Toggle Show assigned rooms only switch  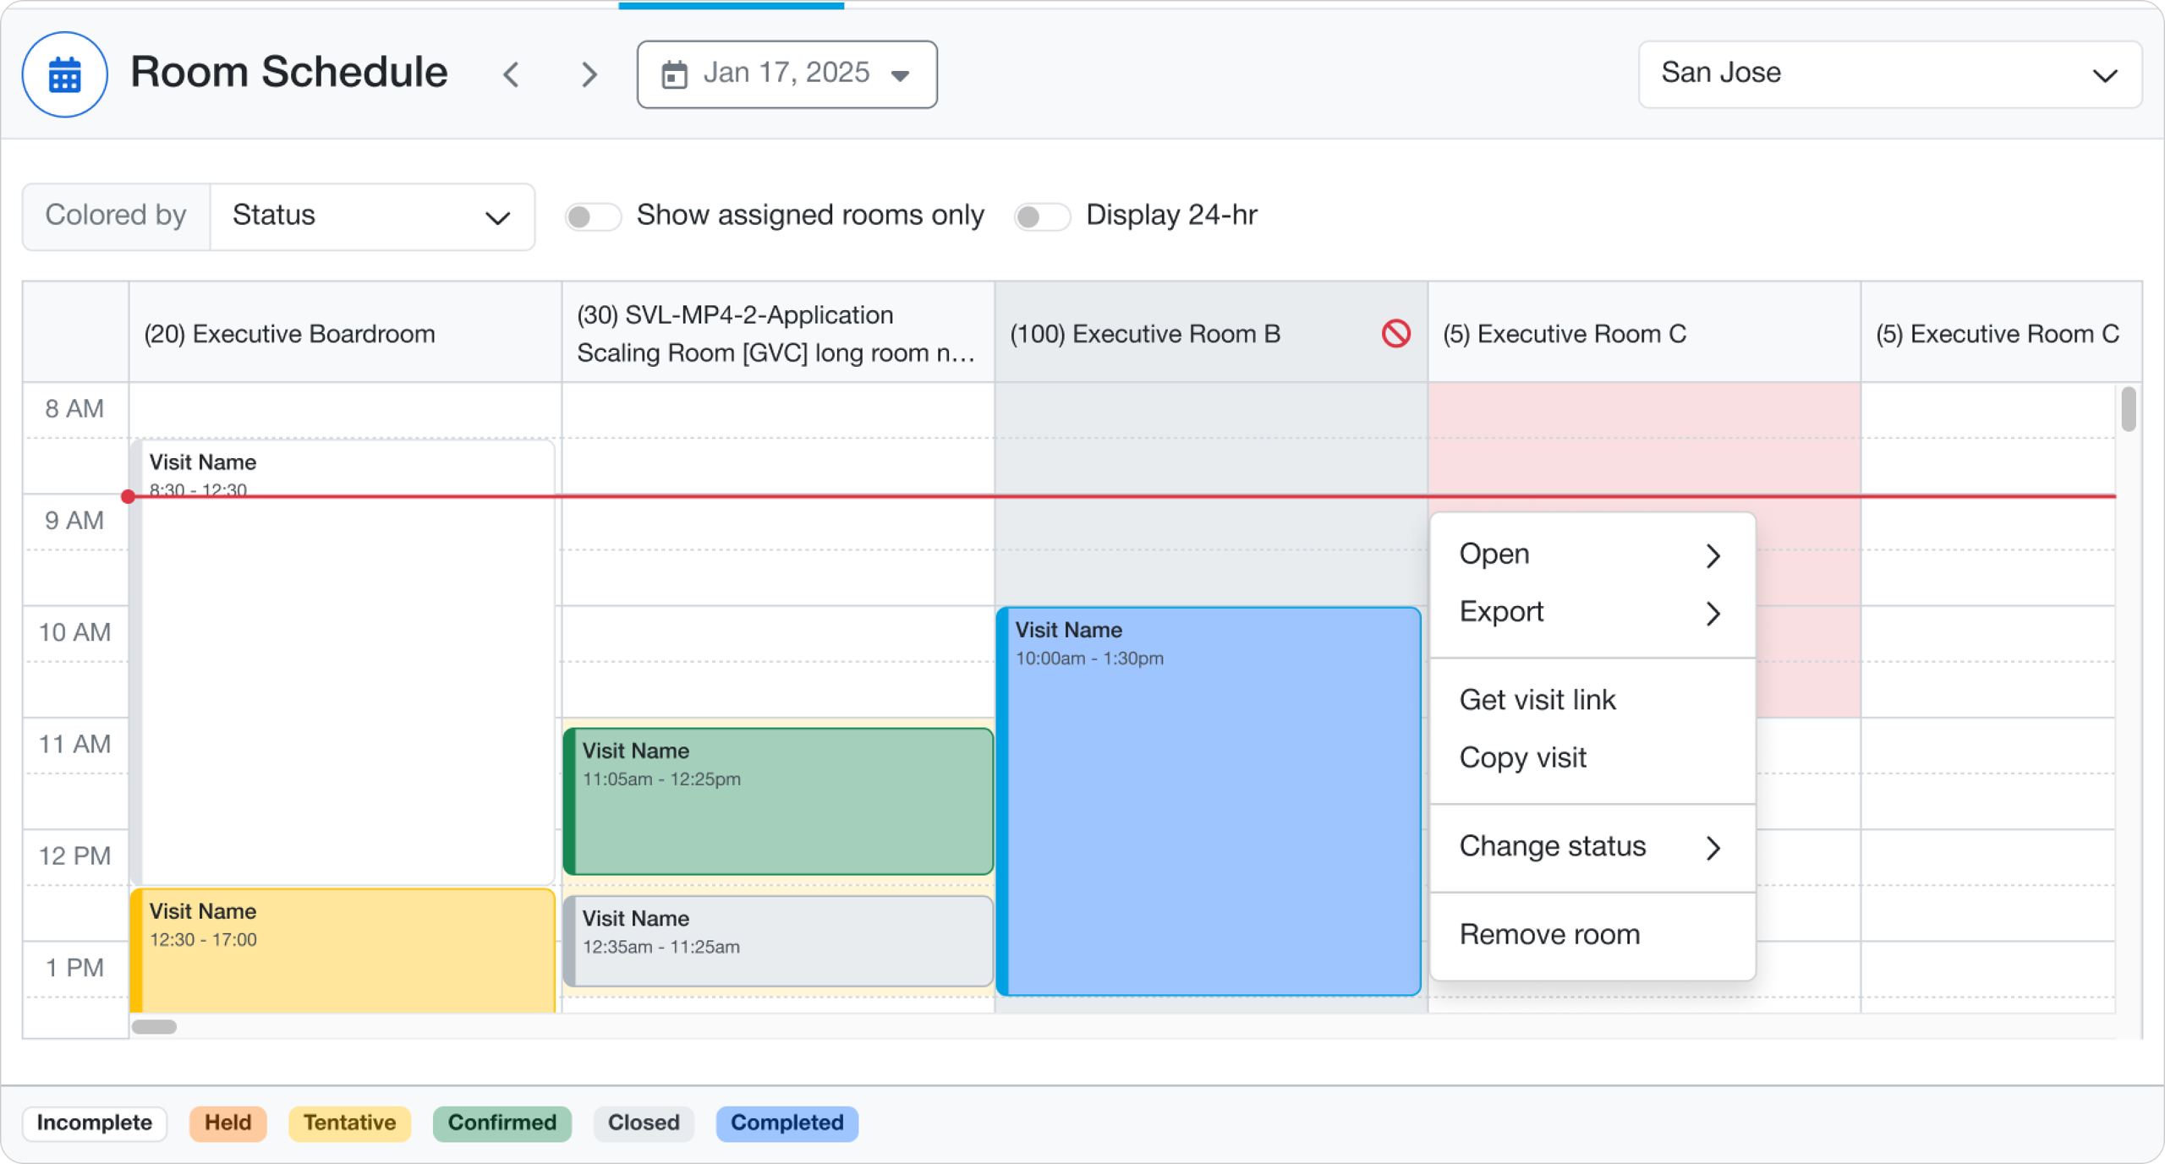point(592,216)
